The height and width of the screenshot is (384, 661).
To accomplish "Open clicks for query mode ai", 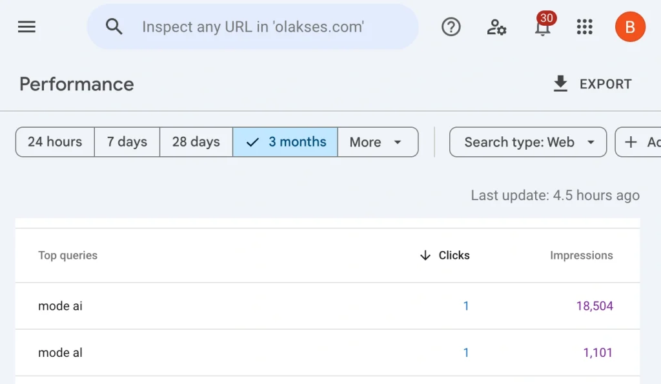I will [466, 306].
